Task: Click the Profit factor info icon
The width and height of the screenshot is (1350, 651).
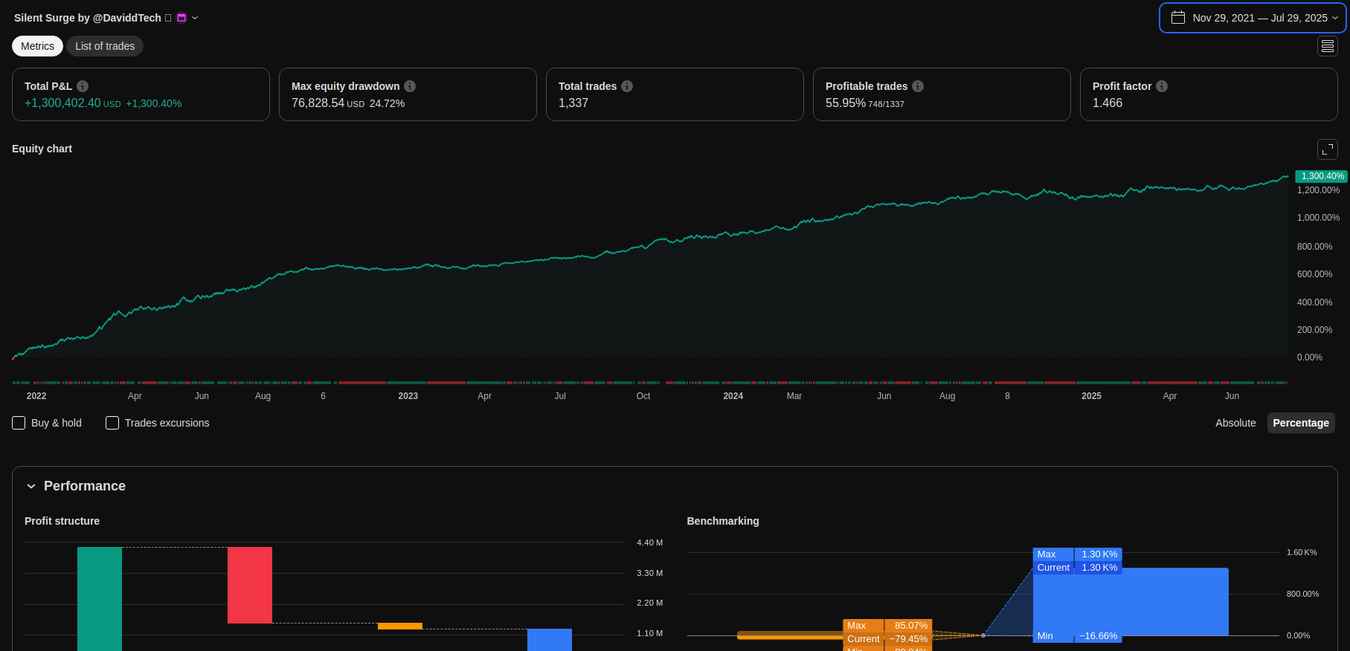Action: pos(1162,86)
